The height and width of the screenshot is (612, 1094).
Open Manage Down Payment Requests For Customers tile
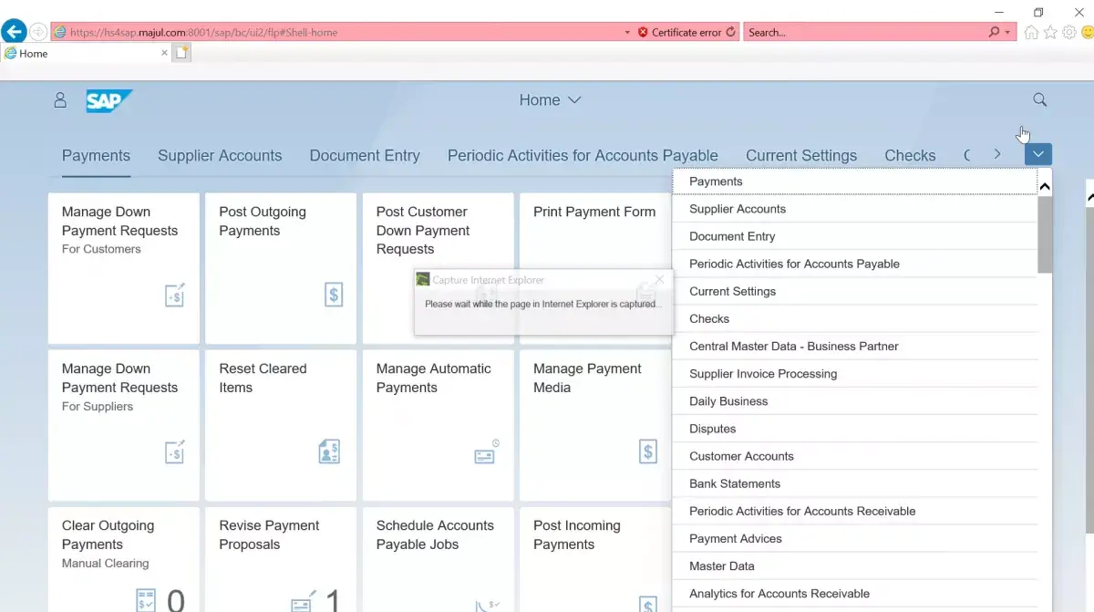tap(124, 268)
